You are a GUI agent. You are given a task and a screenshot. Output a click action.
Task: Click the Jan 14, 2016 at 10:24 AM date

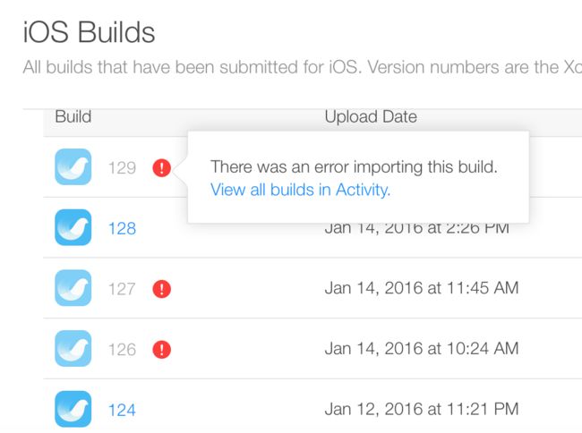(422, 349)
